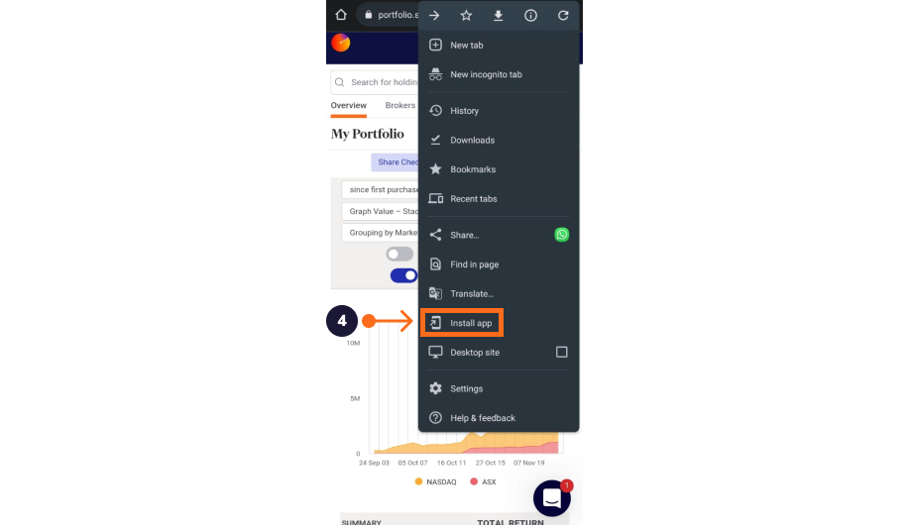
Task: Open the page info icon
Action: point(530,16)
